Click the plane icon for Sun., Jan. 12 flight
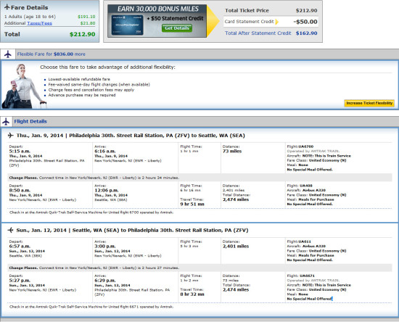The width and height of the screenshot is (399, 322). coord(10,230)
